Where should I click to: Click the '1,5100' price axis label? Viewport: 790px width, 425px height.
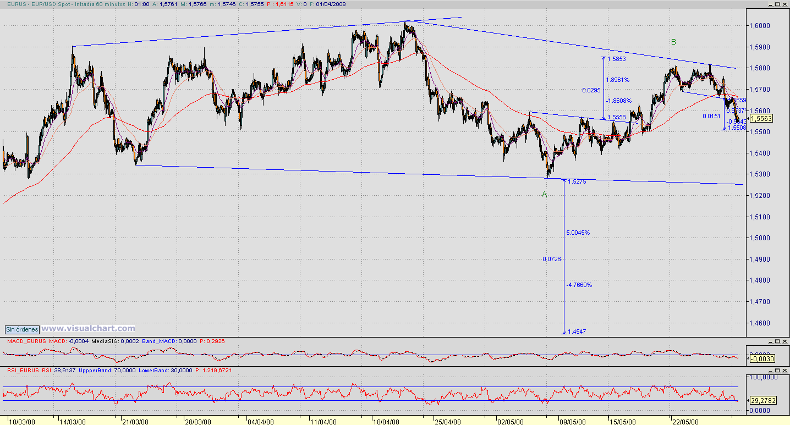(760, 217)
